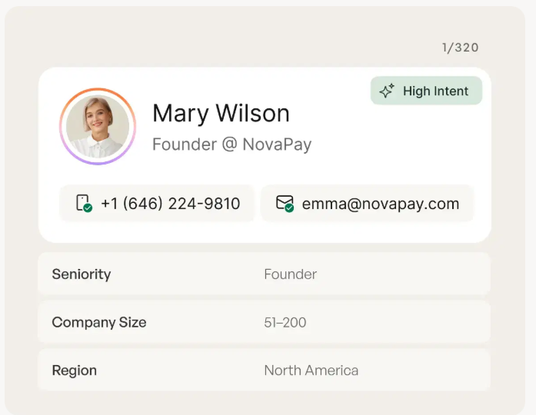Click the NovaPay company name under Mary Wilson
536x415 pixels.
(x=277, y=144)
